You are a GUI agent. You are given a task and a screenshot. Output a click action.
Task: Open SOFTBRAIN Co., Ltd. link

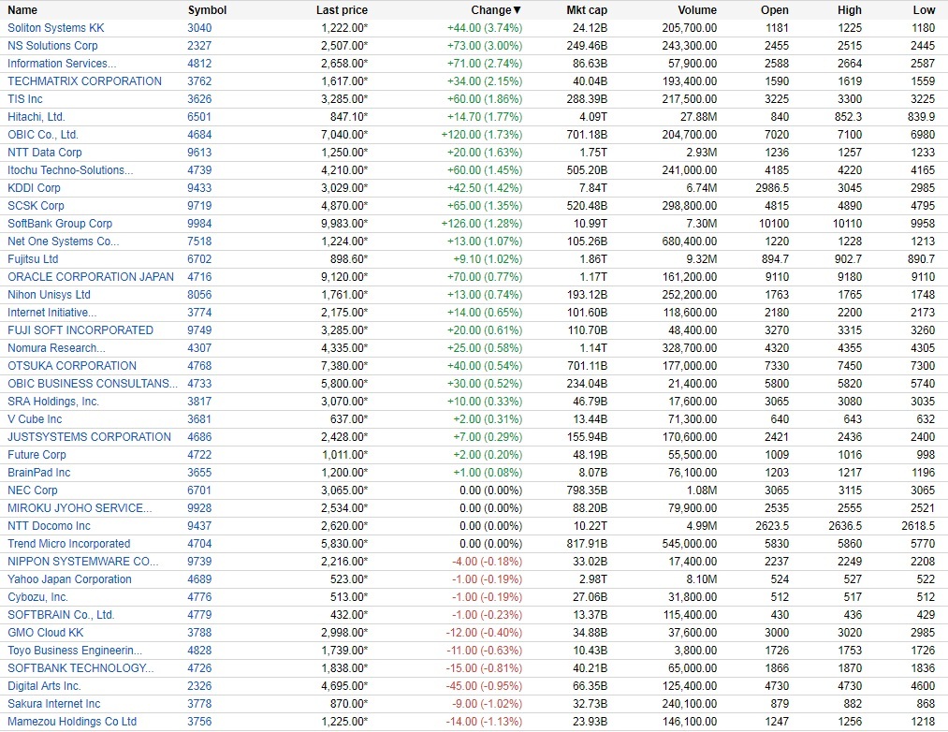click(x=61, y=615)
